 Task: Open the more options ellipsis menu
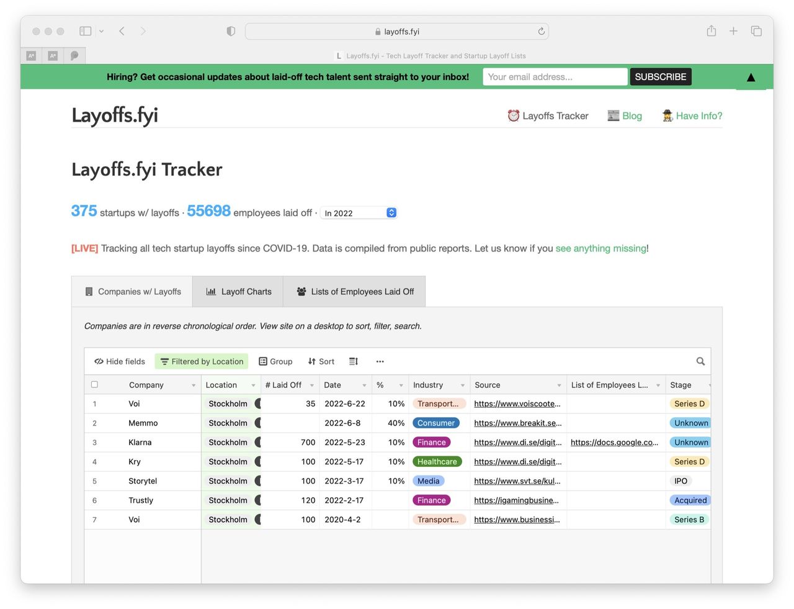380,361
